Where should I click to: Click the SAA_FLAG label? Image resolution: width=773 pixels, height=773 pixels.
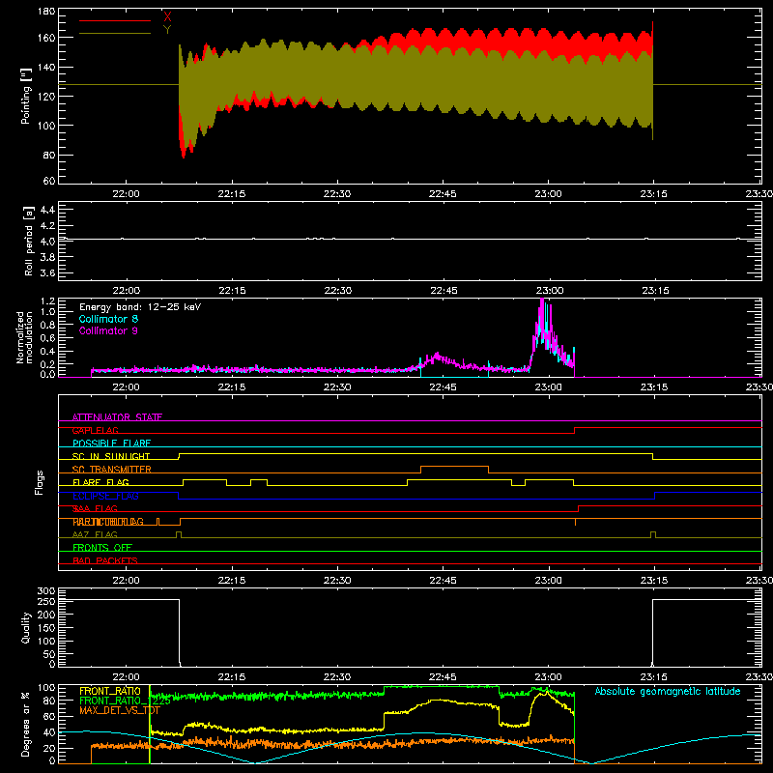coord(95,509)
